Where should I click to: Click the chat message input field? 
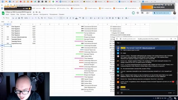coord(148,89)
